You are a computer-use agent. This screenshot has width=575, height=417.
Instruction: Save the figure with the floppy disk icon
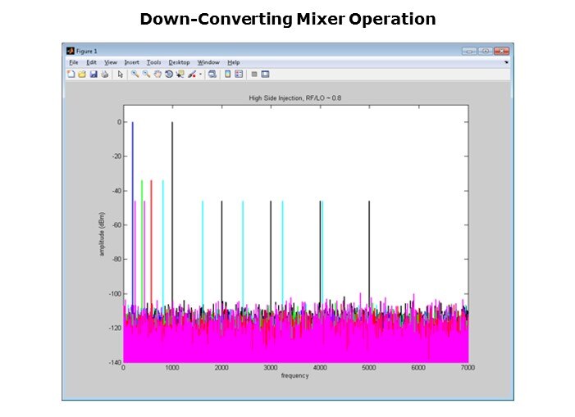click(93, 74)
